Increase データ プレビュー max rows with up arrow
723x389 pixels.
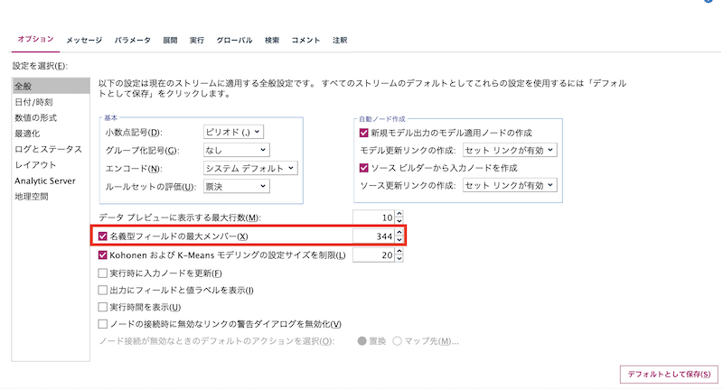[x=399, y=214]
